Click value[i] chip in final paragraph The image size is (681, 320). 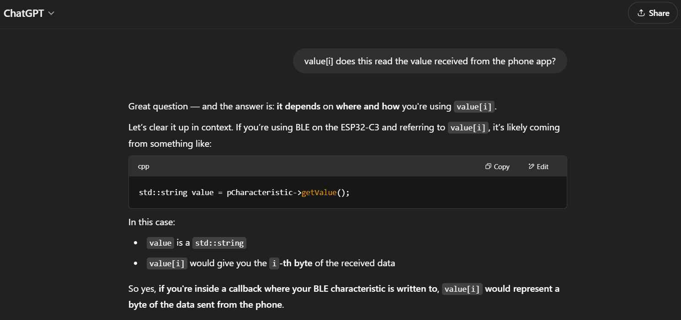(462, 289)
